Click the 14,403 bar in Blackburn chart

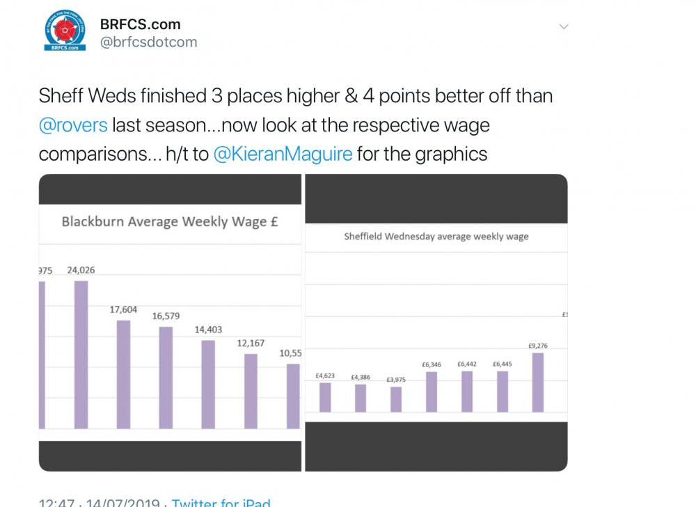pos(208,384)
